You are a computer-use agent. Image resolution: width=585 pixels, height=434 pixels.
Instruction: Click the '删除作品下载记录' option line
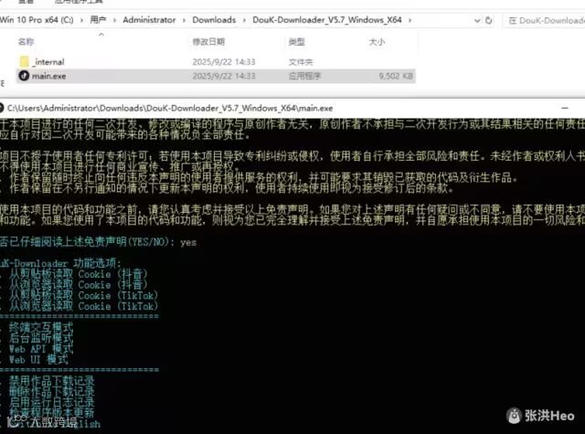[x=52, y=391]
